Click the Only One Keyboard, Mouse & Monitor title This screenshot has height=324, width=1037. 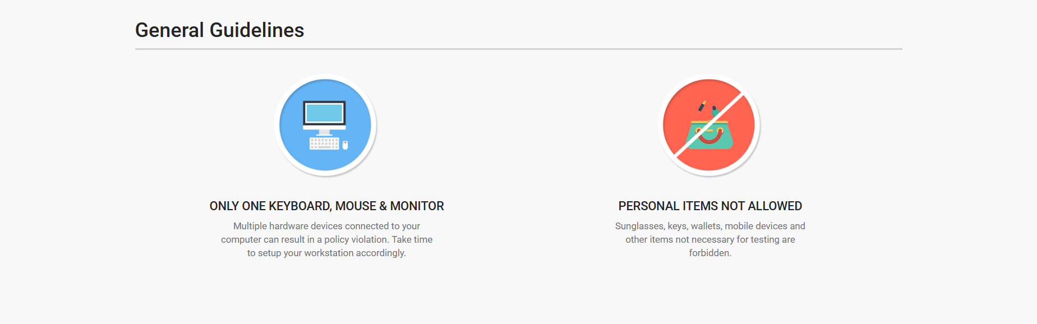[326, 206]
